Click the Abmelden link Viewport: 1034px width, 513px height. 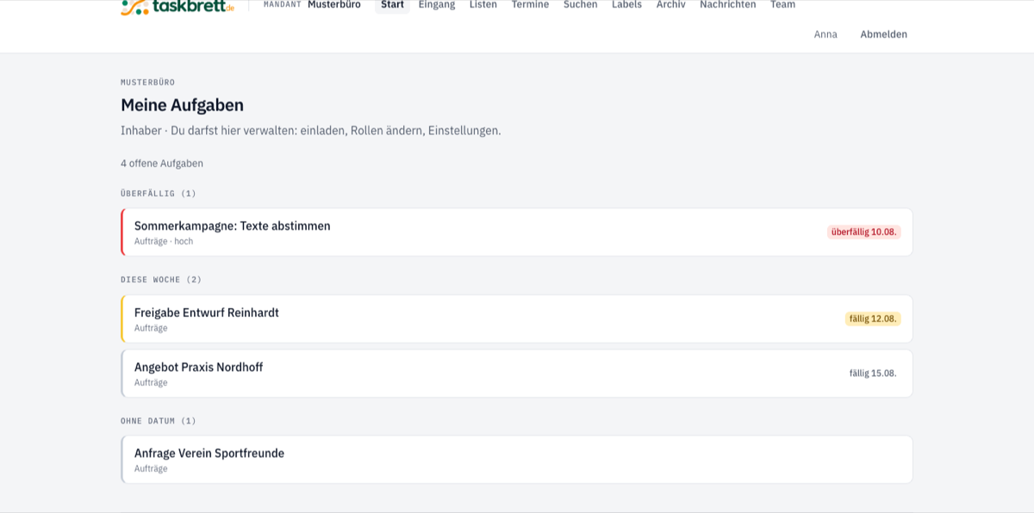(883, 34)
